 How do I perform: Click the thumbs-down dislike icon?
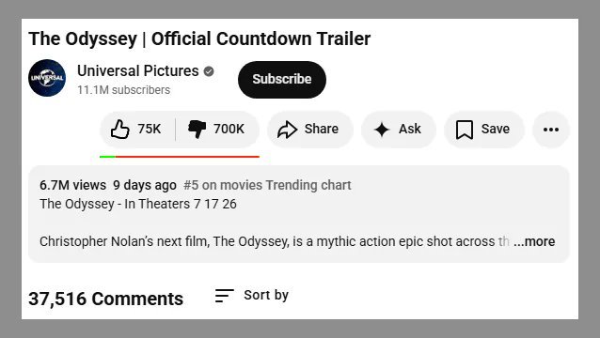click(197, 129)
